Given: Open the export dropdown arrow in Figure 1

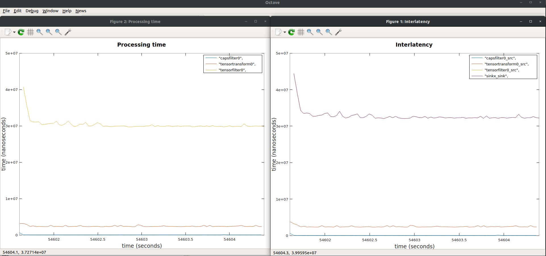Looking at the screenshot, I should click(285, 32).
